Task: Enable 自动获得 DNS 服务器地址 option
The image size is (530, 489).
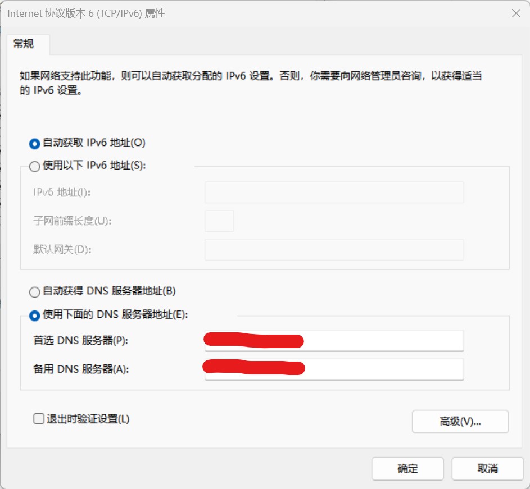Action: (35, 292)
